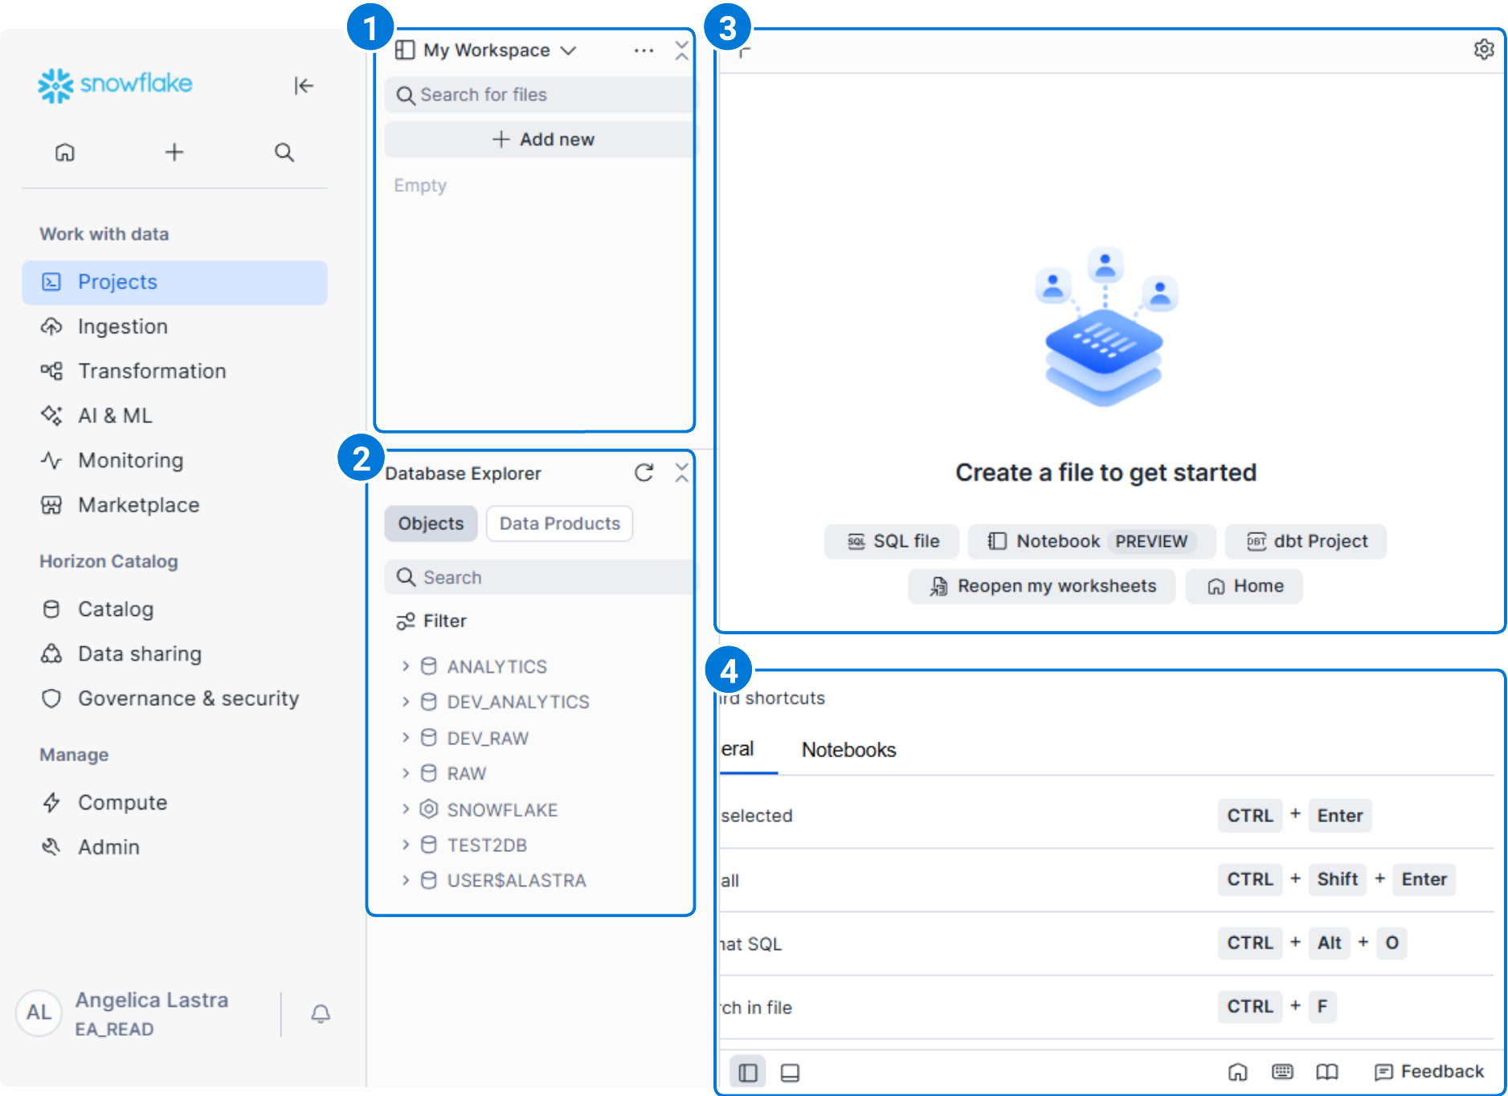Open the workspace settings gear
Image resolution: width=1508 pixels, height=1096 pixels.
tap(1483, 50)
